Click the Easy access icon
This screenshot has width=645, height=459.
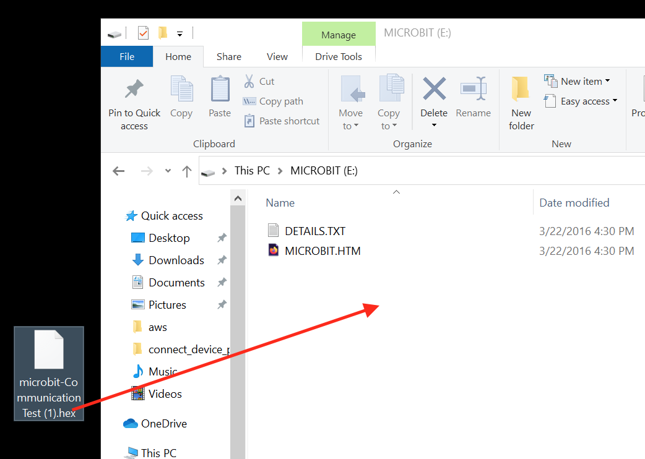[x=550, y=101]
